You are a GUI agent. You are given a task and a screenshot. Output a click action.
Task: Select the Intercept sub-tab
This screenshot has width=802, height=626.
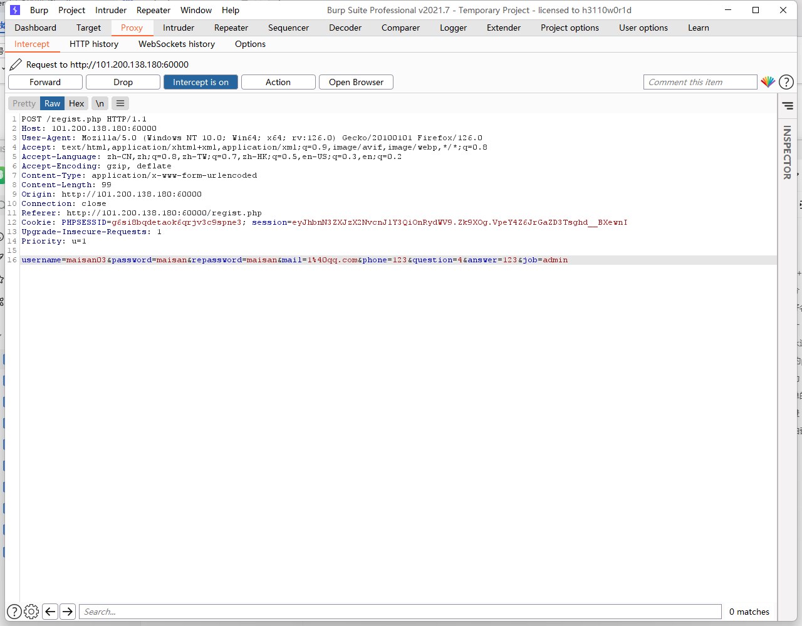click(32, 44)
